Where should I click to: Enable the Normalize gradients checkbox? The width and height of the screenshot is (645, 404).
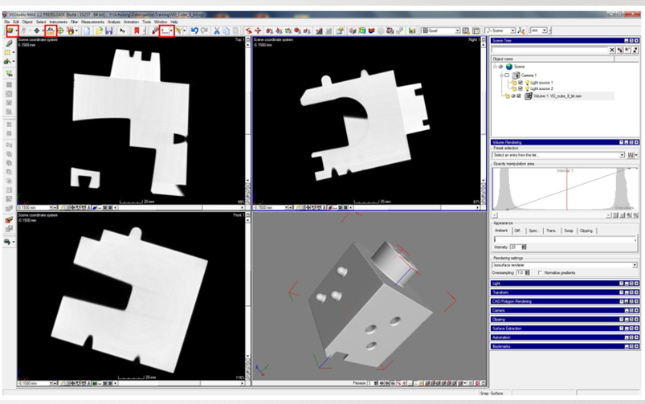click(x=540, y=273)
